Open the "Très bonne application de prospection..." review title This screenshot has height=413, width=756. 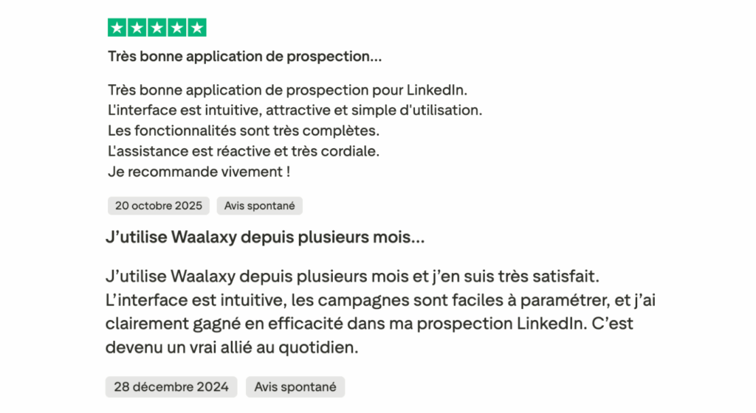click(x=244, y=56)
